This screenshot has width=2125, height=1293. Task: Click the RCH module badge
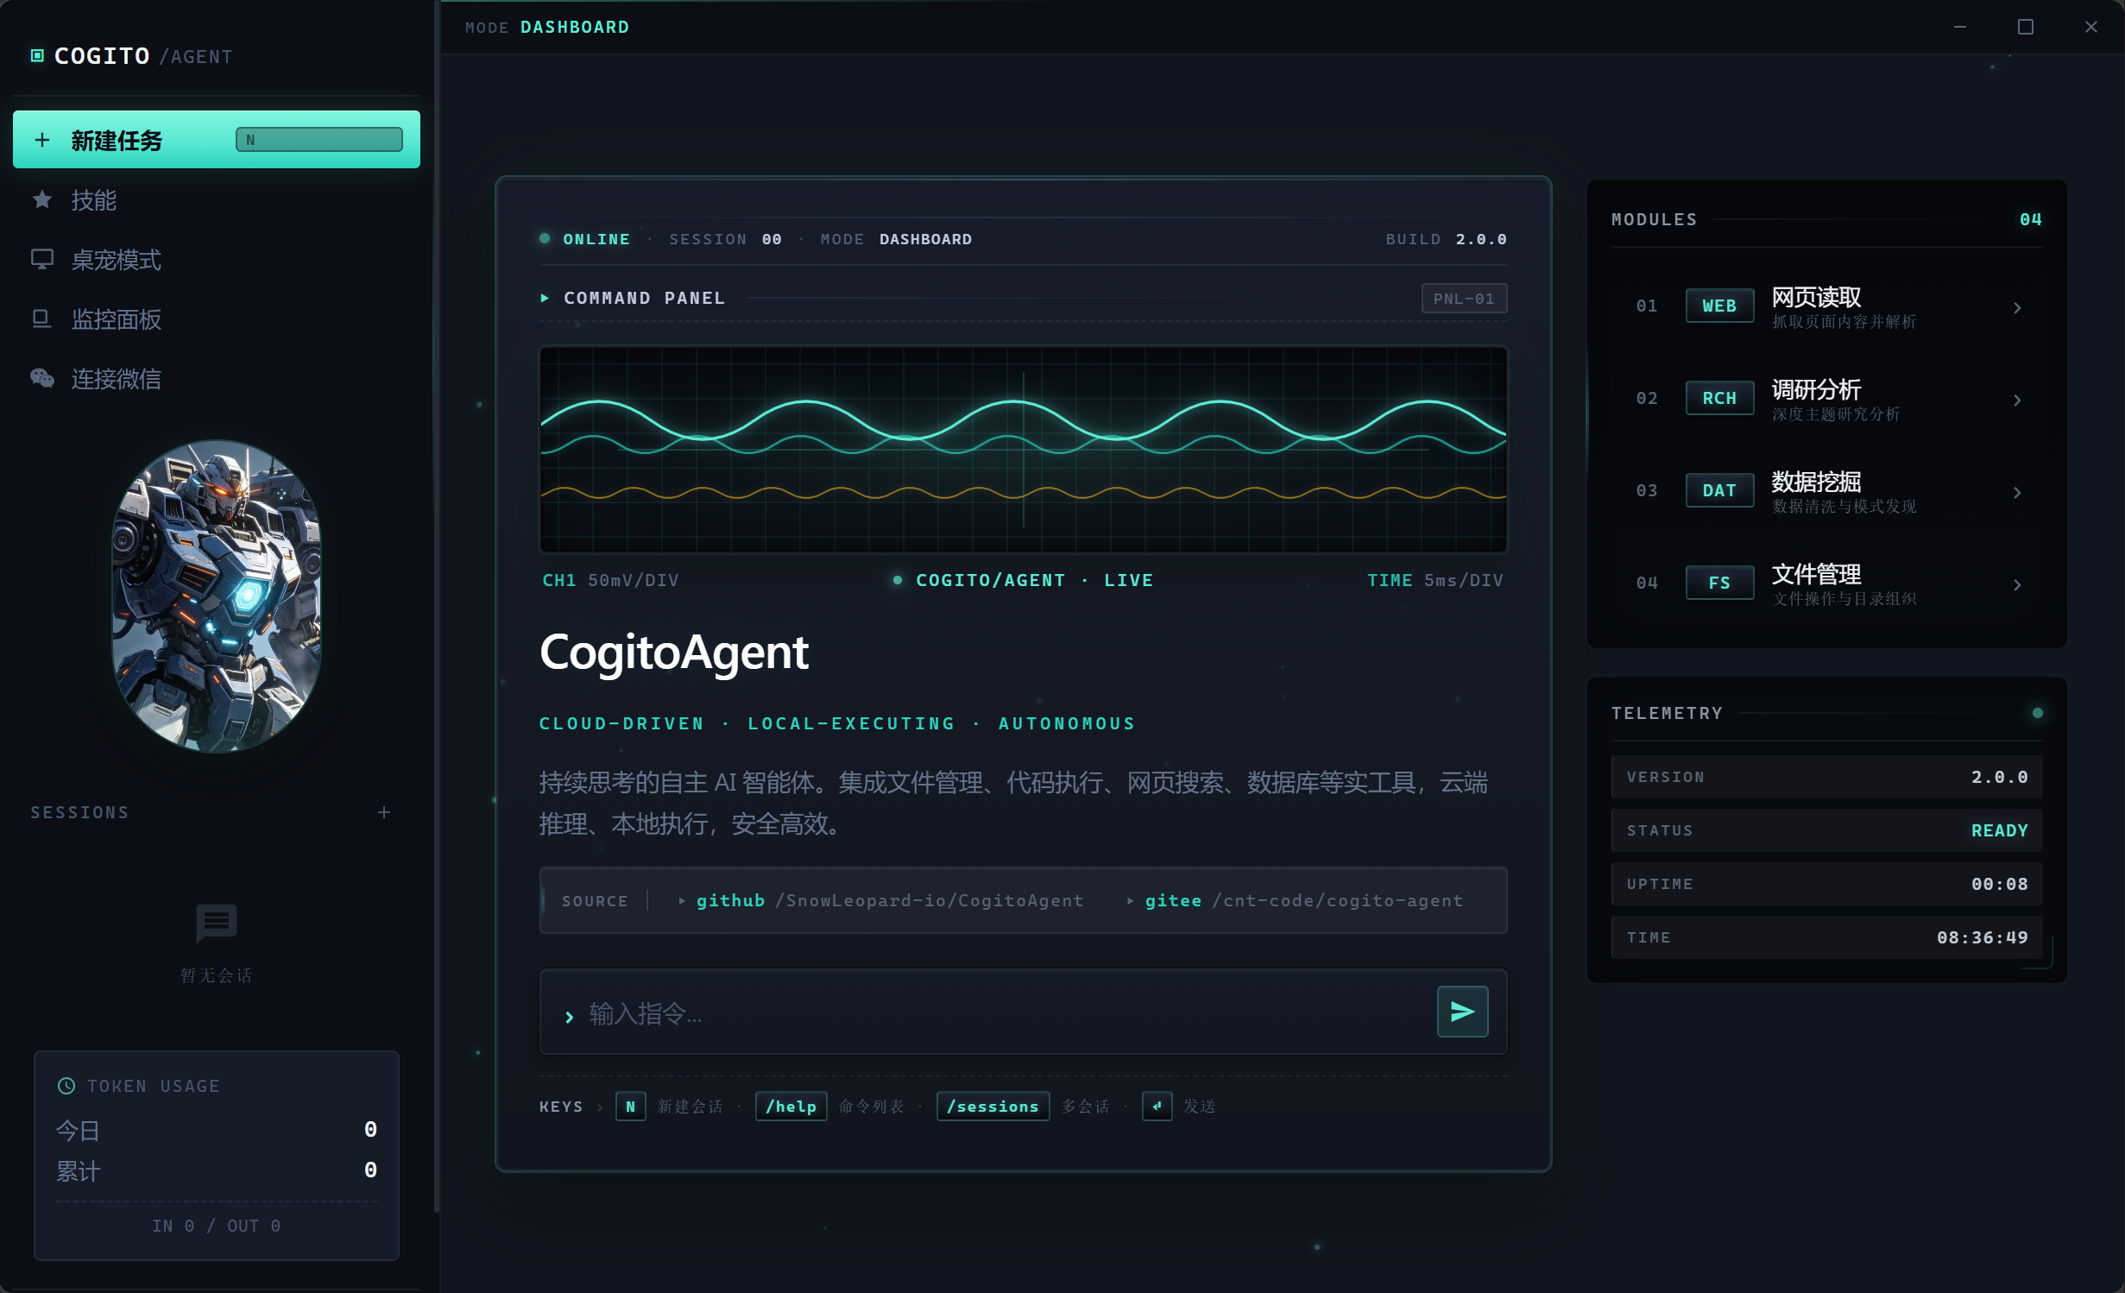click(x=1719, y=398)
